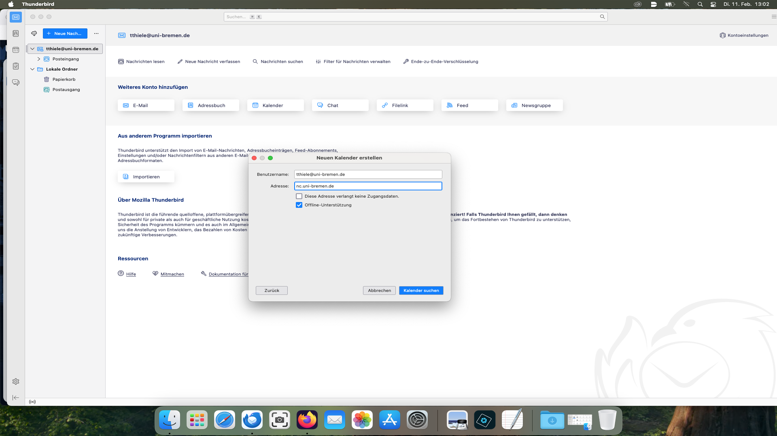
Task: Open the Tasks view in left sidebar
Action: [x=16, y=66]
